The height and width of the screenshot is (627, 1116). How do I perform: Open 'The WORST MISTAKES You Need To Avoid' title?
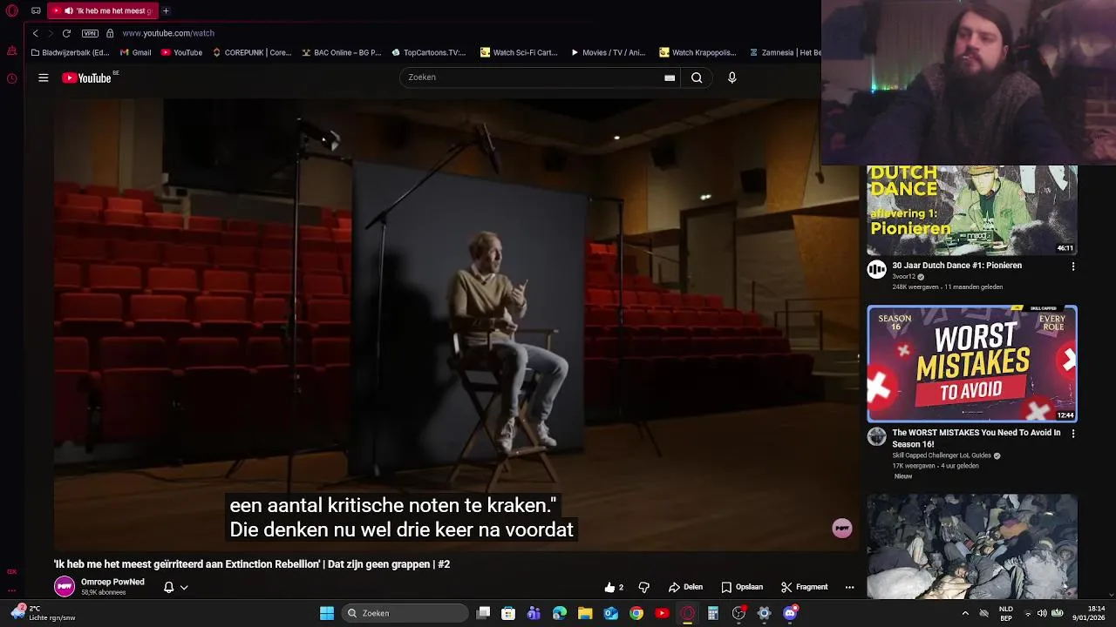(x=976, y=438)
